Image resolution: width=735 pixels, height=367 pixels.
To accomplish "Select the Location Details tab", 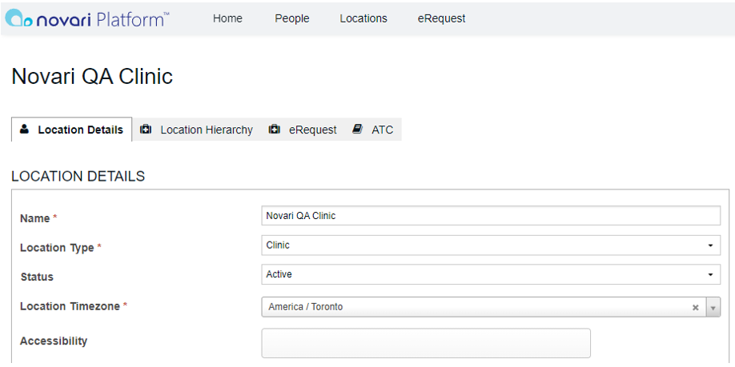I will click(x=72, y=130).
